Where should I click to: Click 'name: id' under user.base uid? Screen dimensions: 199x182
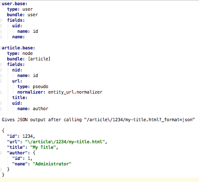point(28,31)
